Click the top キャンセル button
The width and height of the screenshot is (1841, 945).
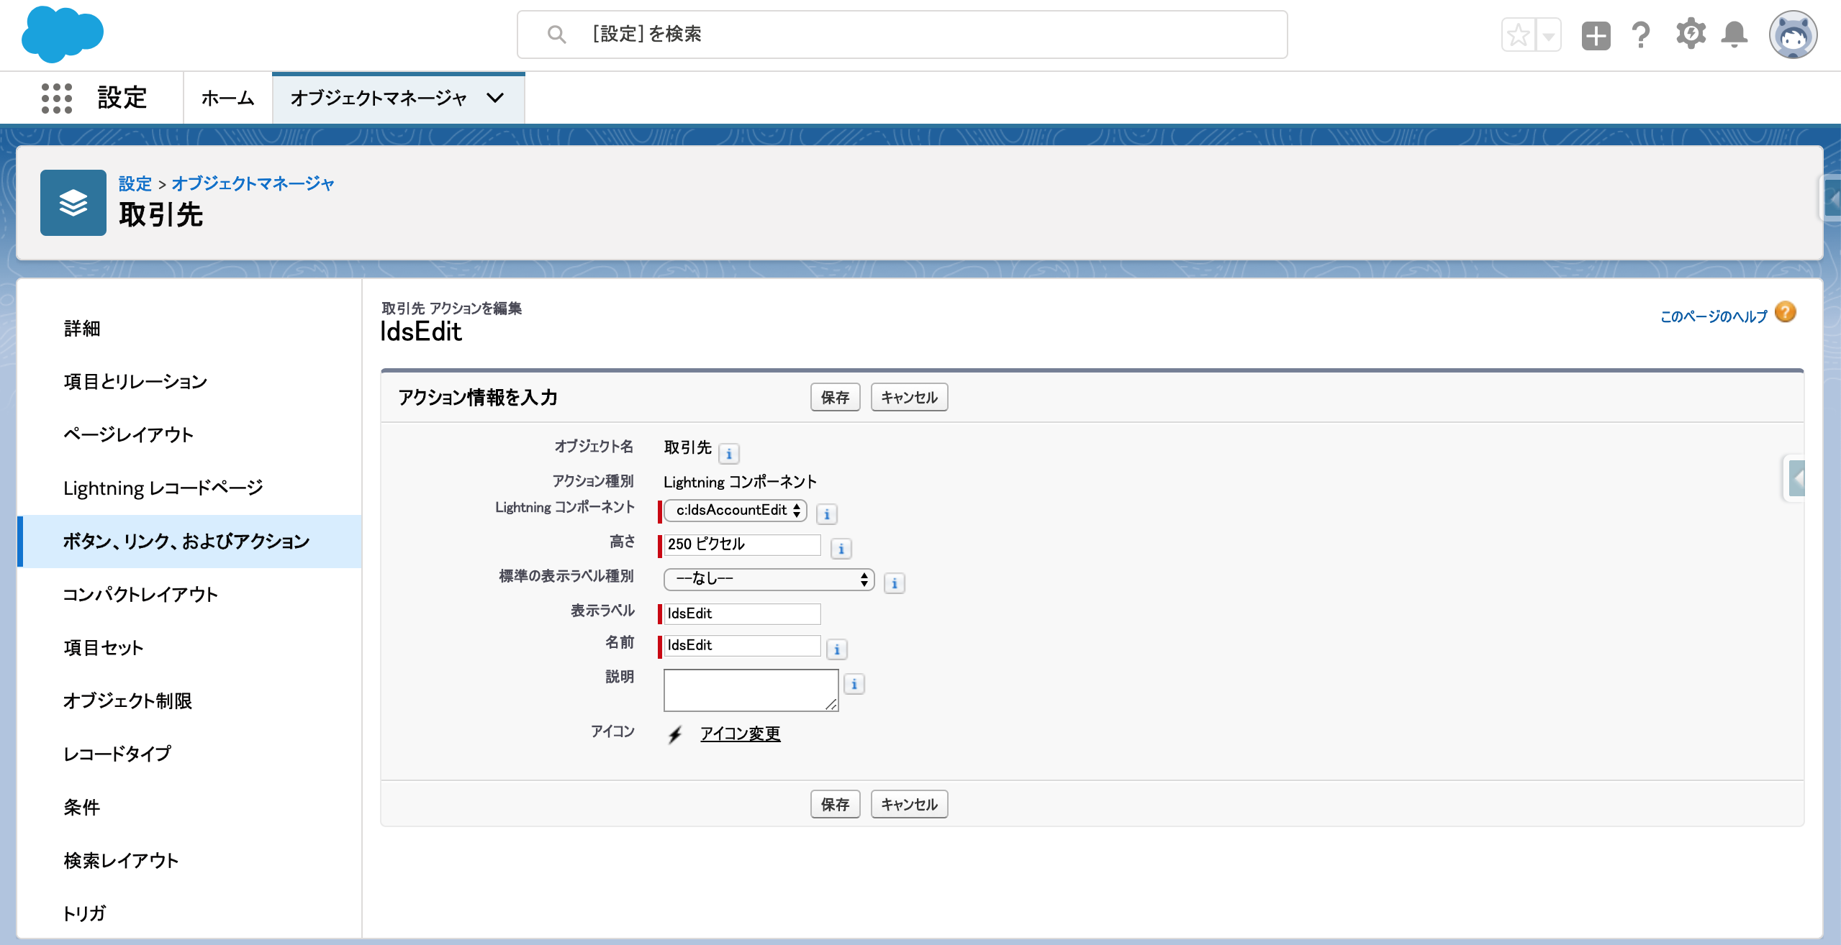909,397
